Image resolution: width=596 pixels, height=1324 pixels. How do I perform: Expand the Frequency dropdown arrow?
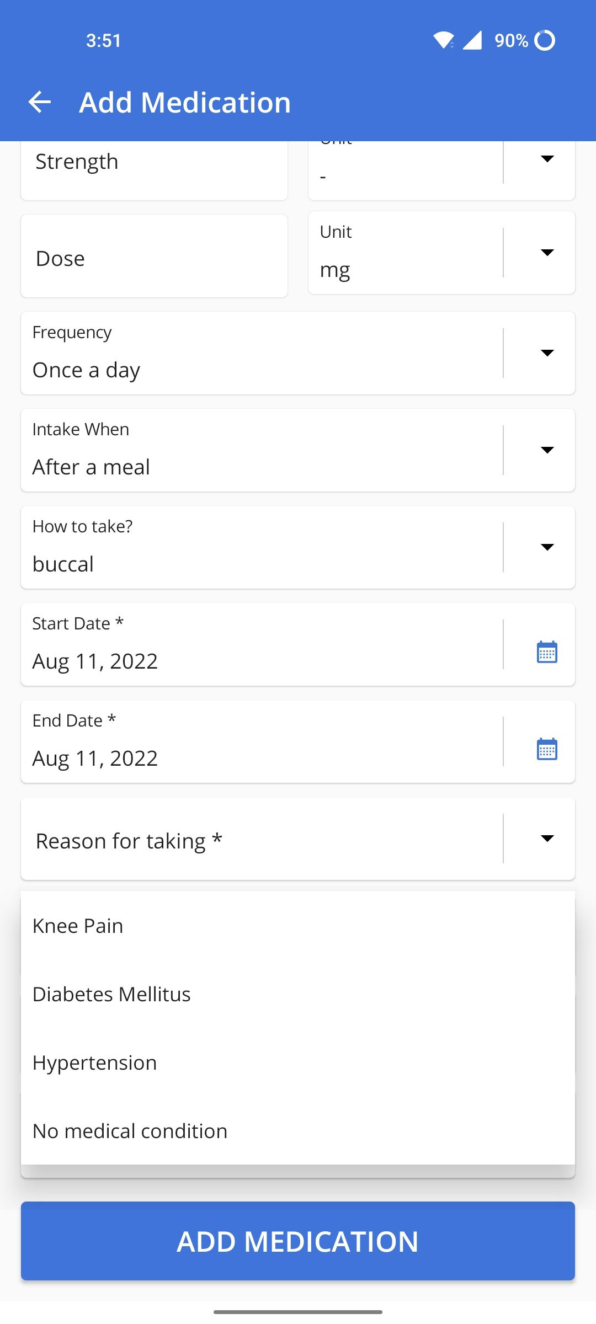point(547,353)
